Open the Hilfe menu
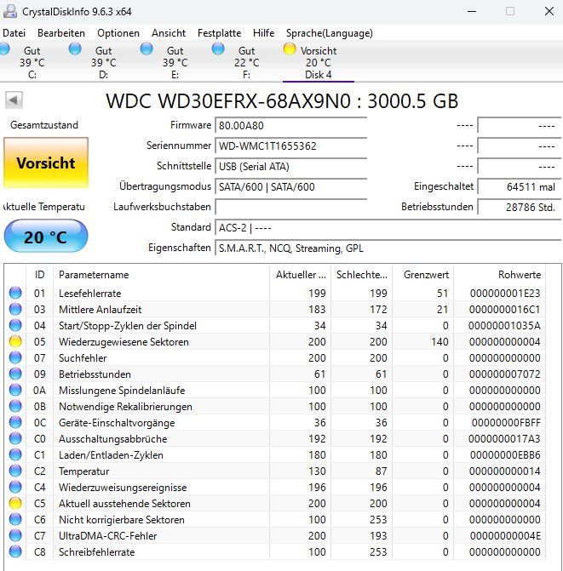Viewport: 563px width, 571px height. [263, 33]
